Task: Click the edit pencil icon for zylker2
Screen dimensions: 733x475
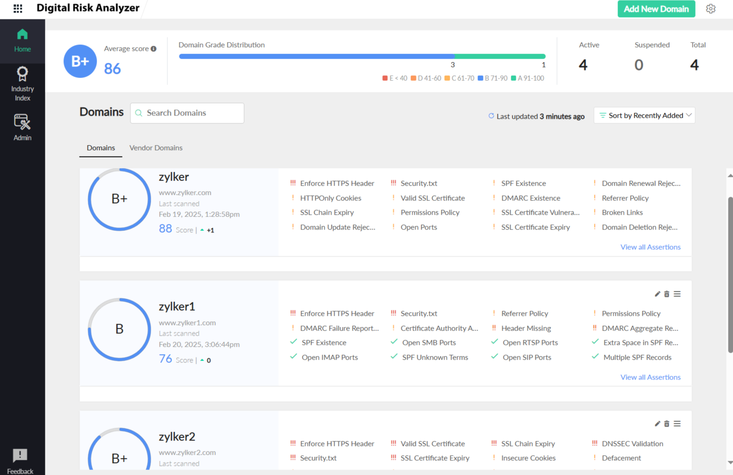Action: (657, 424)
